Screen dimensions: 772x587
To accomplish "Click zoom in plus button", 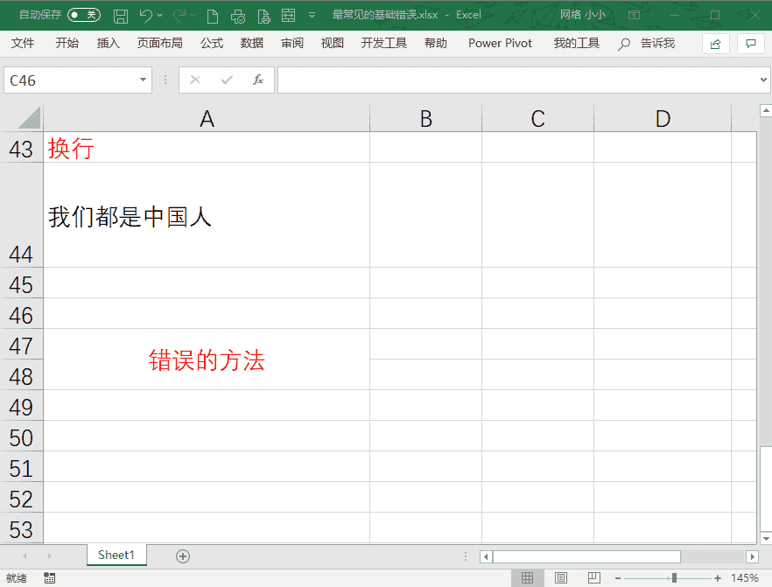I will tap(718, 578).
